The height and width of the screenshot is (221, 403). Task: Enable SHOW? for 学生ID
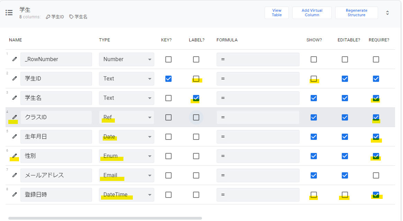pos(313,78)
